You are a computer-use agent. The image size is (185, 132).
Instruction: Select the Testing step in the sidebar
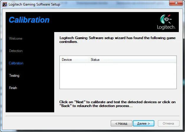pyautogui.click(x=14, y=76)
